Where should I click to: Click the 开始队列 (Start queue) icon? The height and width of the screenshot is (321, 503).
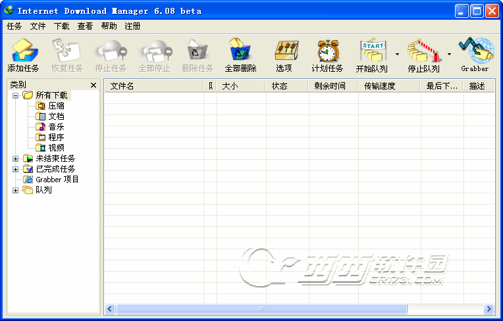[x=372, y=50]
